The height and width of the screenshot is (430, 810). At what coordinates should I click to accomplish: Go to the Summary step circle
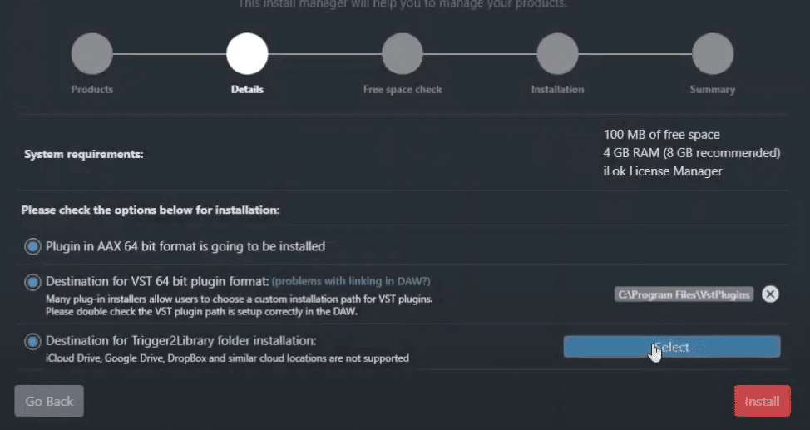pyautogui.click(x=713, y=54)
